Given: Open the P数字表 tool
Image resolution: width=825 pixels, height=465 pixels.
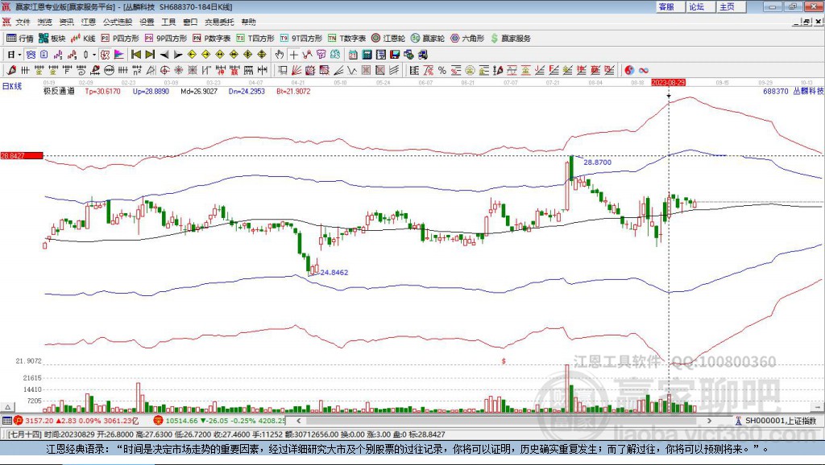Looking at the screenshot, I should [x=212, y=39].
